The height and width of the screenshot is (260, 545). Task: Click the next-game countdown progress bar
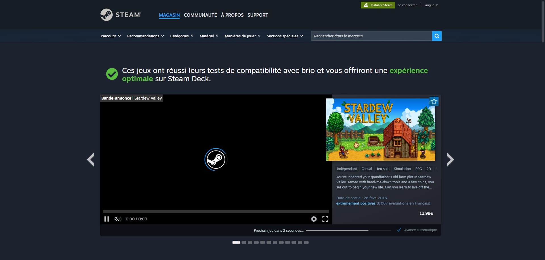(x=349, y=230)
